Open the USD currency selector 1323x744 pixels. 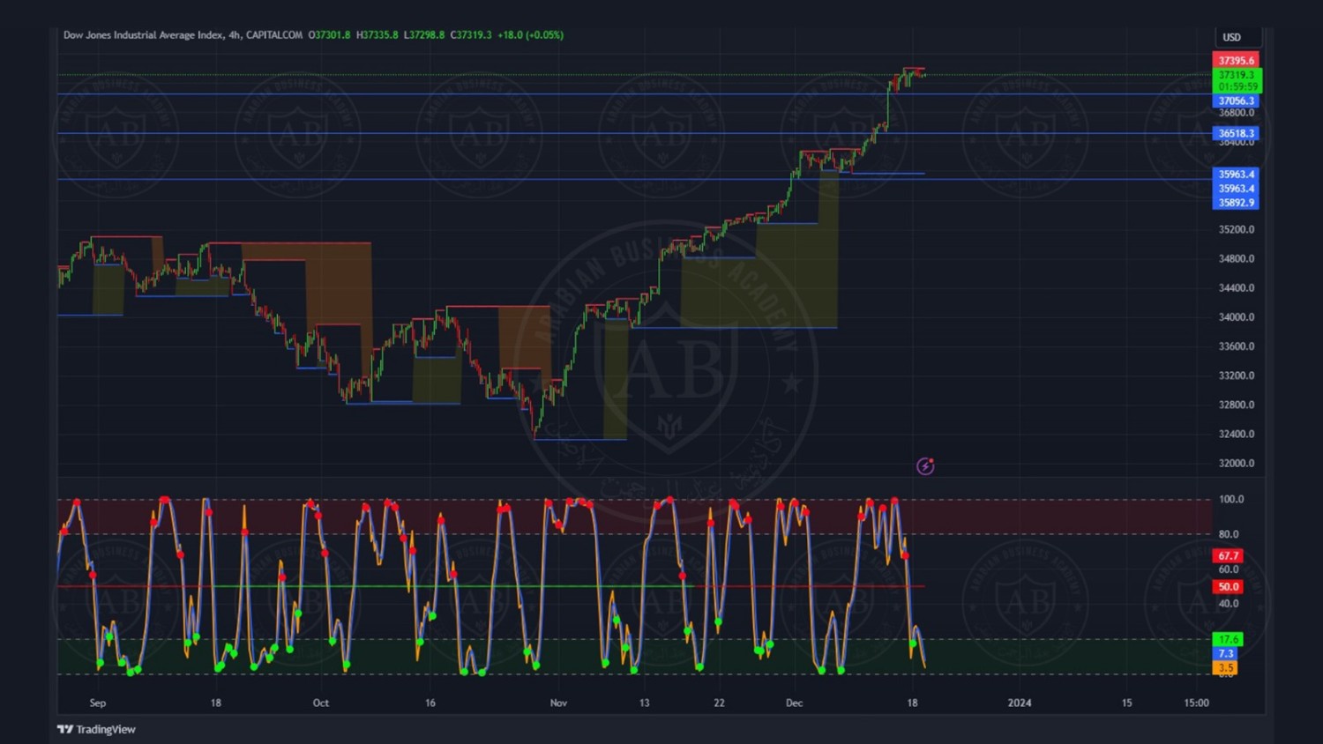click(1237, 37)
